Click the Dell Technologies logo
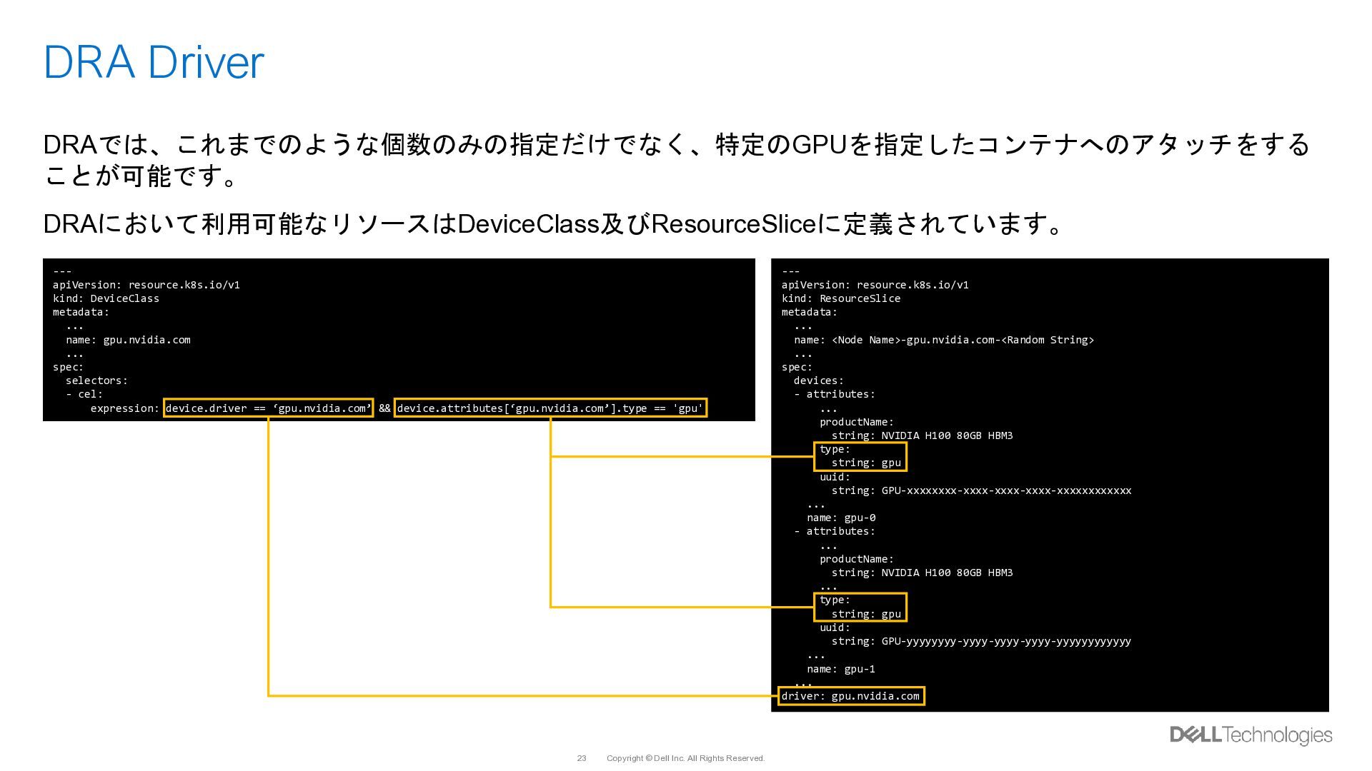This screenshot has height=771, width=1372. pyautogui.click(x=1251, y=735)
